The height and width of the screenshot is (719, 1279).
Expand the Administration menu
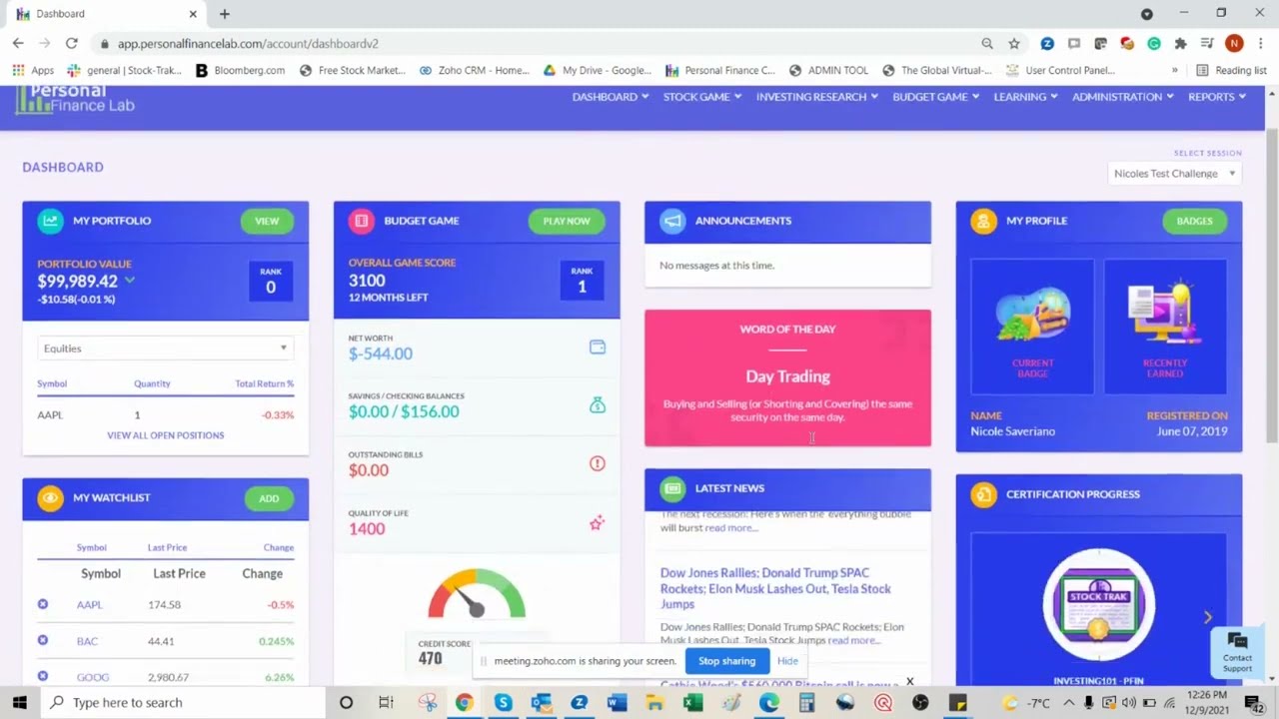(x=1123, y=97)
